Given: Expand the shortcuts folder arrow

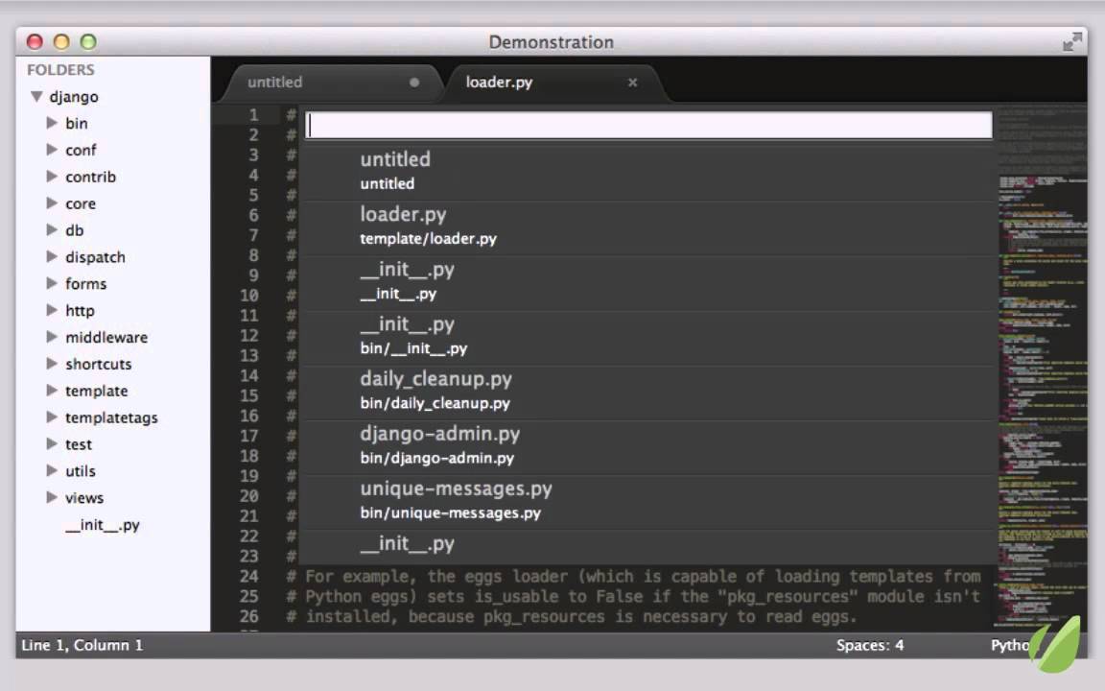Looking at the screenshot, I should pos(52,364).
